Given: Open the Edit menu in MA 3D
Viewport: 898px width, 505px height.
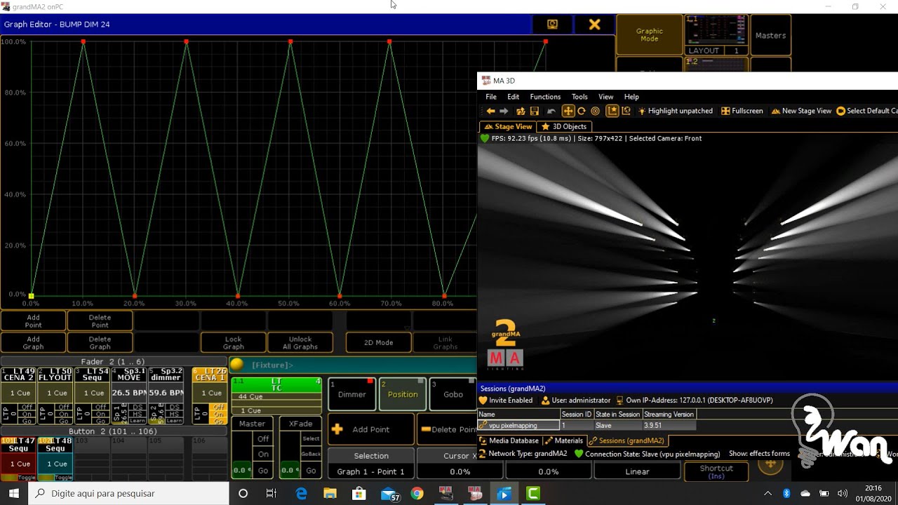Looking at the screenshot, I should (x=514, y=97).
